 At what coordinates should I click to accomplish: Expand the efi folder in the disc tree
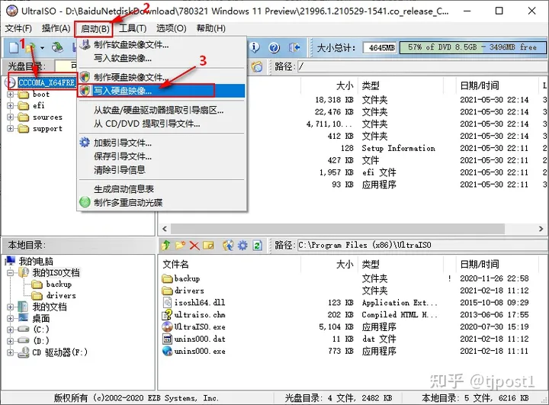10,105
